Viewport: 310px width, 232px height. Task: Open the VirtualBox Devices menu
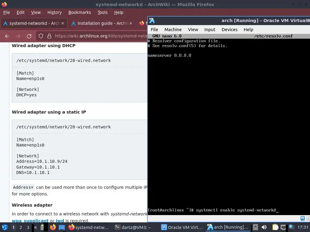point(229,30)
